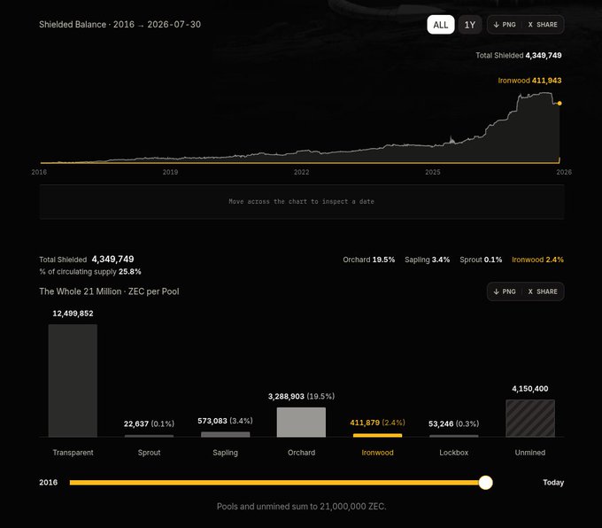Click the Sapling pool bar
This screenshot has width=602, height=528.
[x=226, y=434]
